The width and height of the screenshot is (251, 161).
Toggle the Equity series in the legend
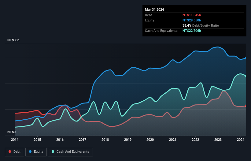tap(36, 152)
